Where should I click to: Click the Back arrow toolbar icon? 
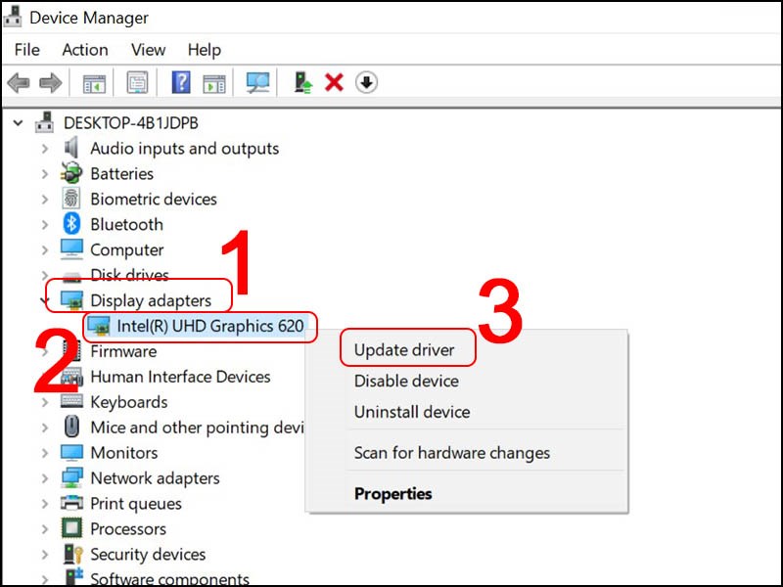tap(19, 82)
